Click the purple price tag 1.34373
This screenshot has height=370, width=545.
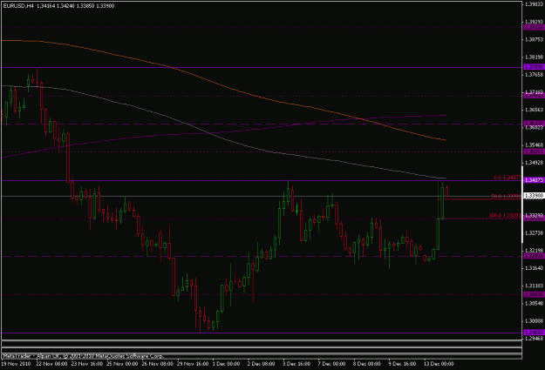(534, 180)
